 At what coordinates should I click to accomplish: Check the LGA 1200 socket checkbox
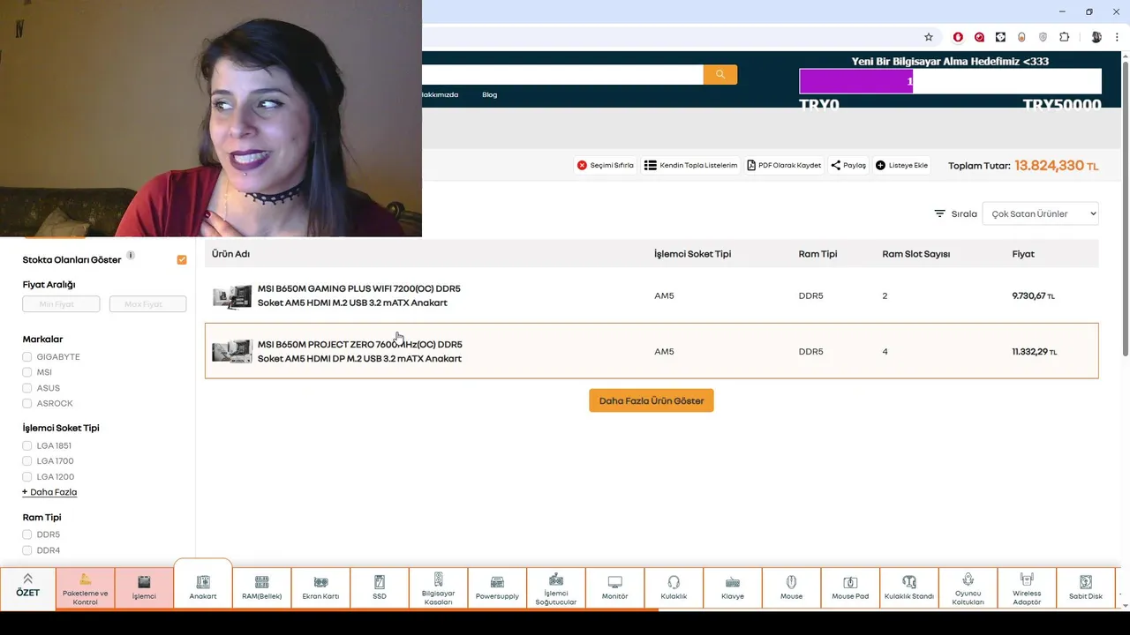pos(27,476)
